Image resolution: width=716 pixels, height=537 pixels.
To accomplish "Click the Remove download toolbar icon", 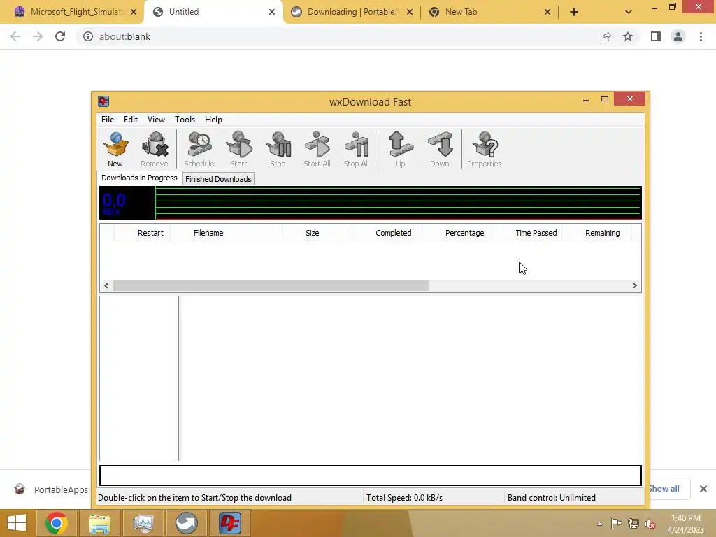I will click(x=155, y=149).
